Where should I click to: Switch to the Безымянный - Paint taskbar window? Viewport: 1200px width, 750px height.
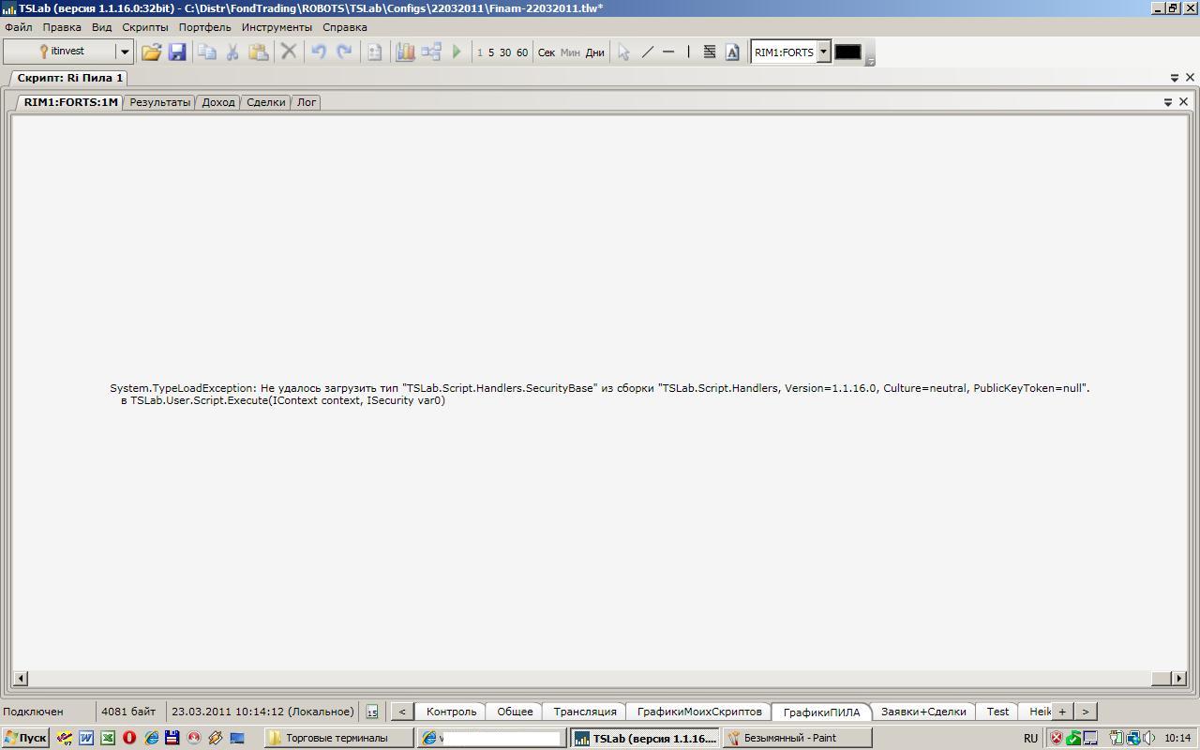[798, 738]
